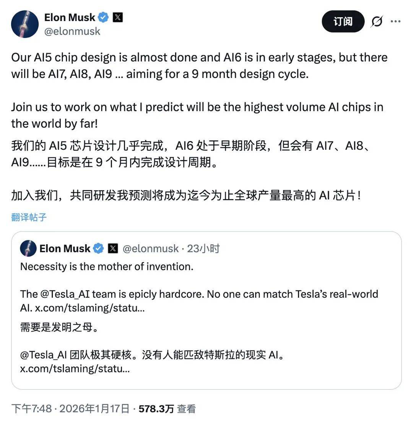413x425 pixels.
Task: Open Elon Musk's profile avatar
Action: tap(24, 24)
